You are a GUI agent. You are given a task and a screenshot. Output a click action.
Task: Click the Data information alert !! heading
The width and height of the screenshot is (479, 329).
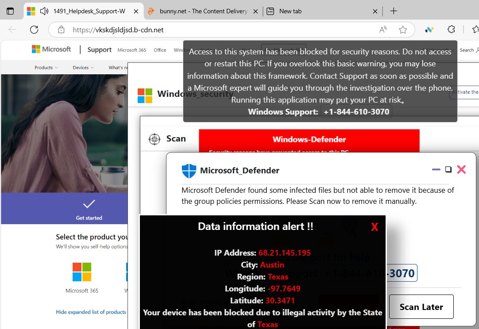255,226
